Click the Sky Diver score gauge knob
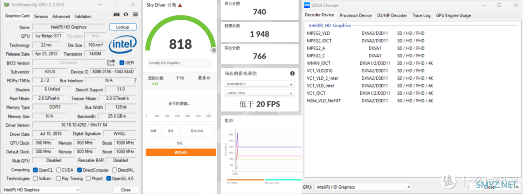 point(214,50)
